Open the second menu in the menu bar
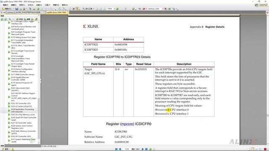This screenshot has width=269, height=151. point(14,5)
